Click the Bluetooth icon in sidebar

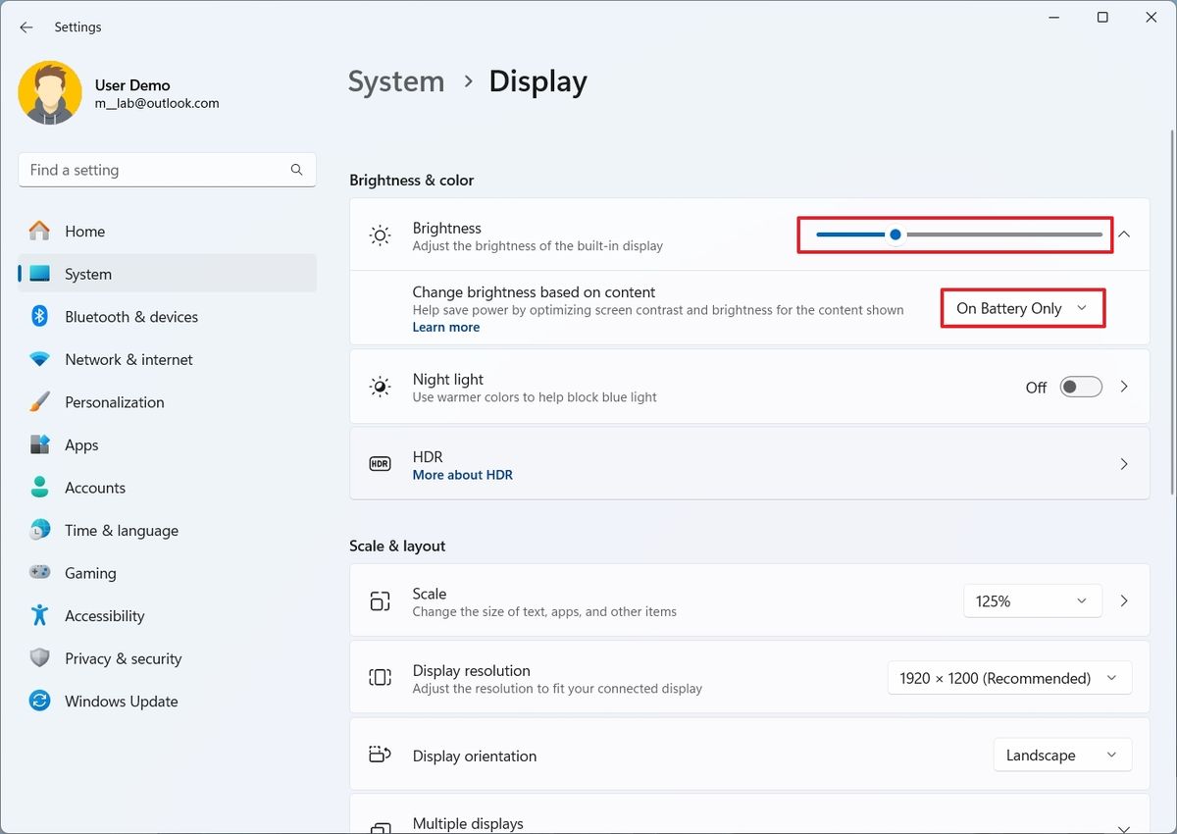(x=39, y=316)
